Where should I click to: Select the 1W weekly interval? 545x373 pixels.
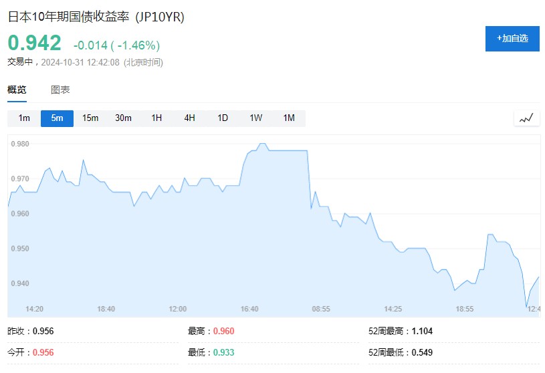pyautogui.click(x=256, y=118)
